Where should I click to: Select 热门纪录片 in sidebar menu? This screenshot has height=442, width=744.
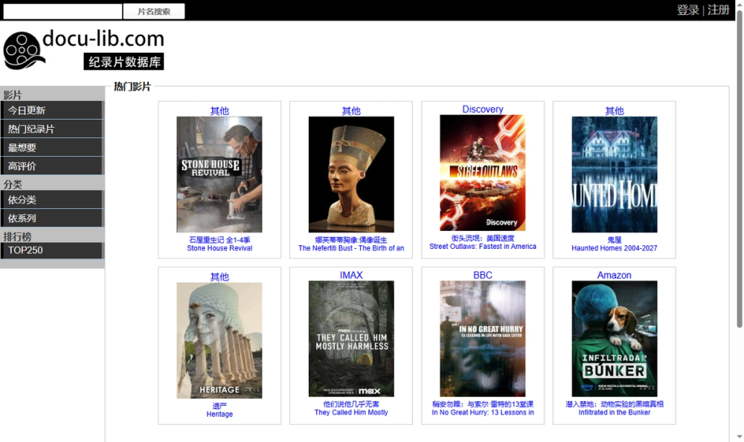[x=51, y=129]
